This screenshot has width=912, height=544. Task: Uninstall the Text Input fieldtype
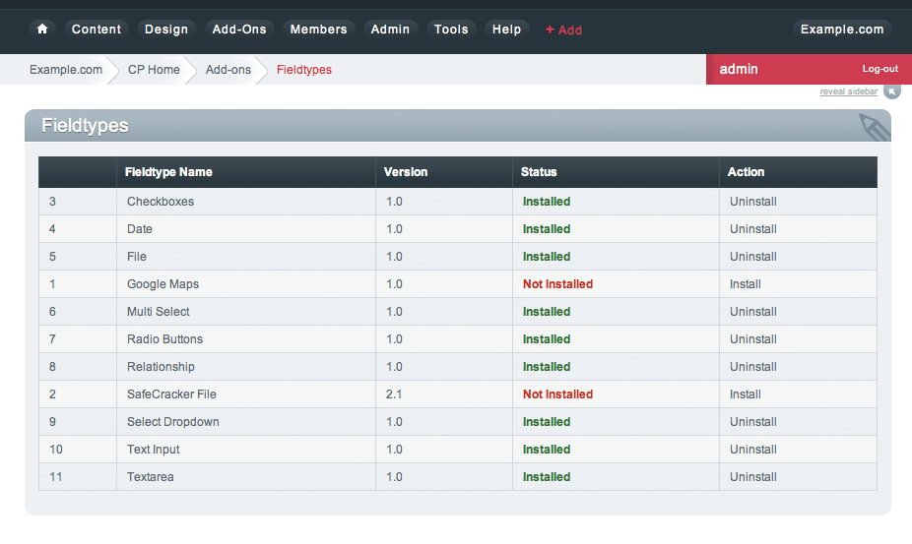pyautogui.click(x=753, y=450)
